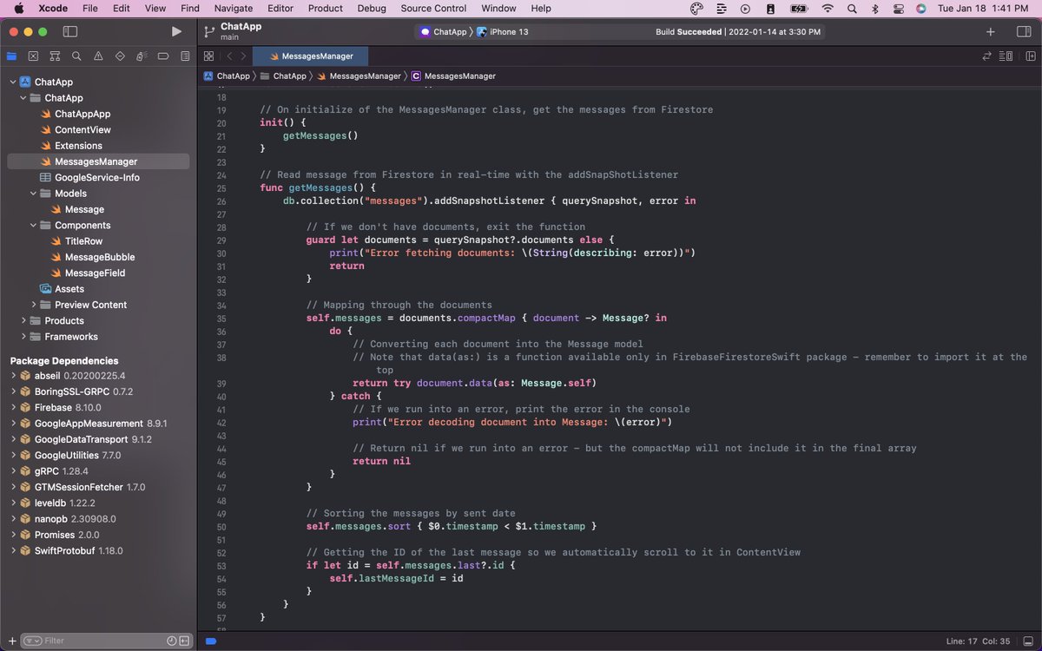Open the Debug menu
This screenshot has width=1042, height=651.
(x=372, y=9)
